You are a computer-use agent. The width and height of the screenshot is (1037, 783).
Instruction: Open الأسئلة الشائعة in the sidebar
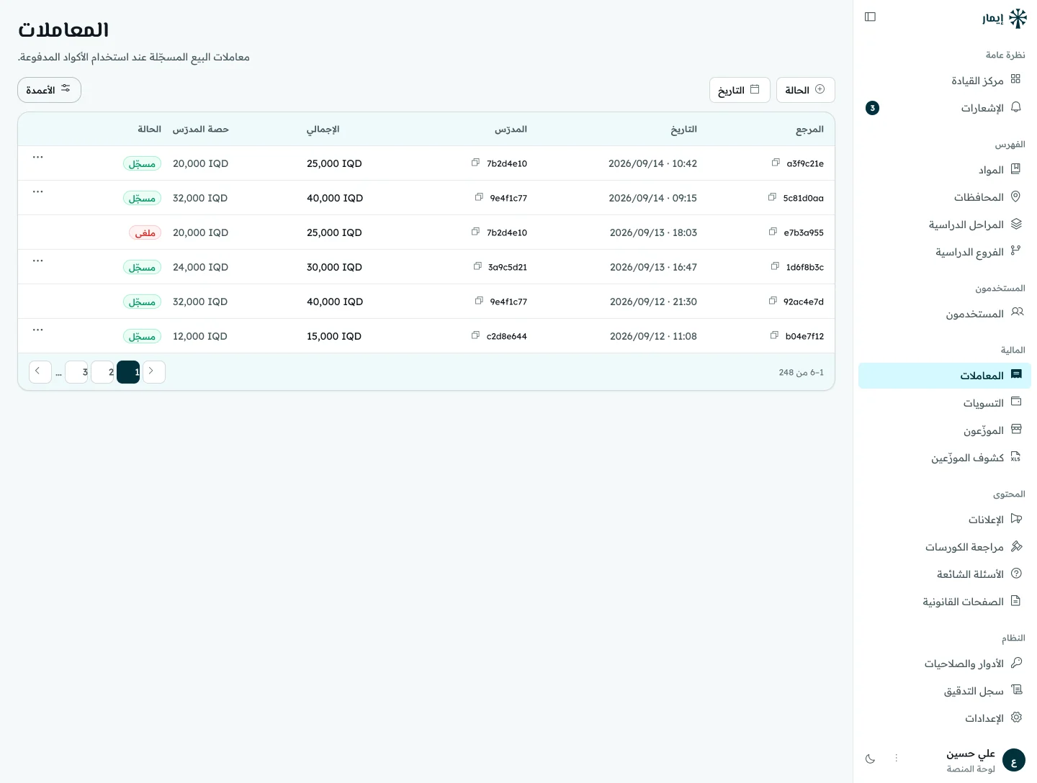(945, 574)
